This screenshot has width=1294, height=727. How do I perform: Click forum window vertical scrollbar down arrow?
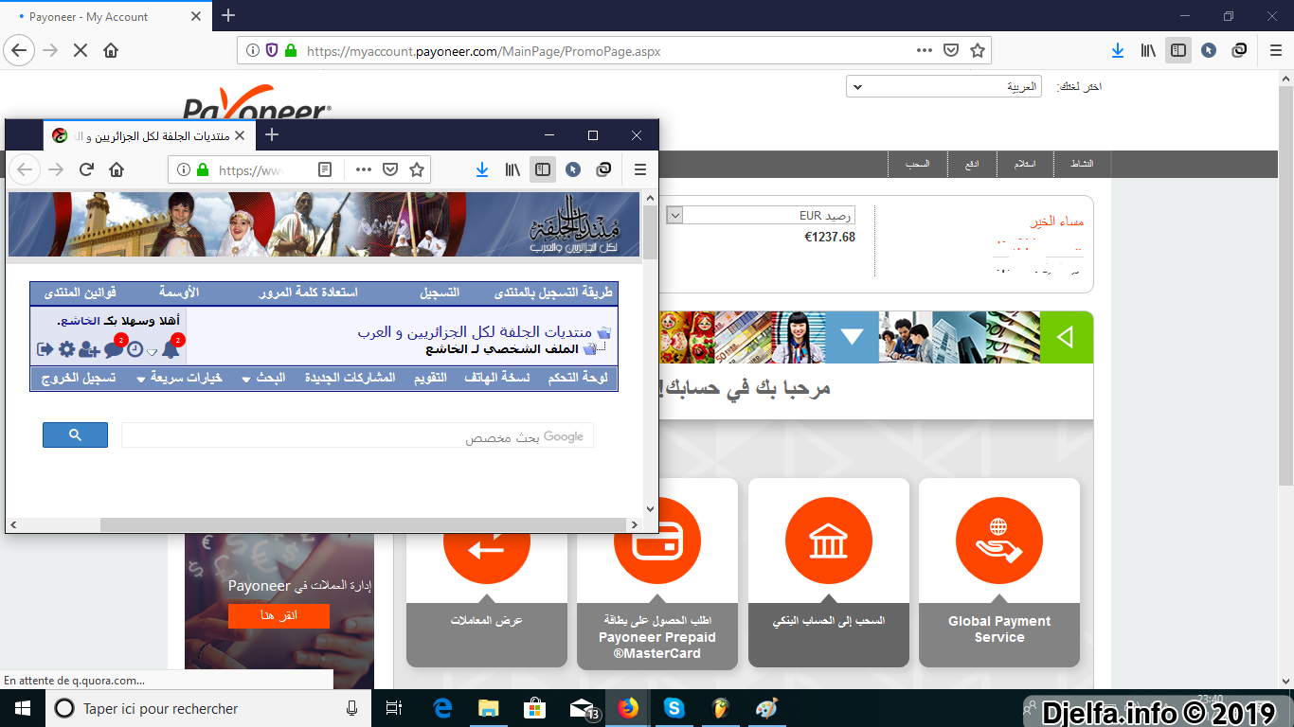(650, 508)
